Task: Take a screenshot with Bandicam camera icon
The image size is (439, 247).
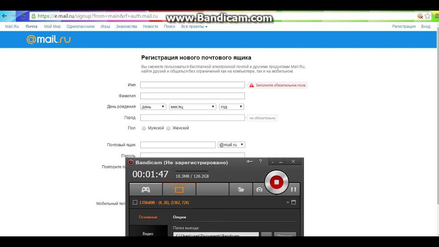Action: [259, 189]
